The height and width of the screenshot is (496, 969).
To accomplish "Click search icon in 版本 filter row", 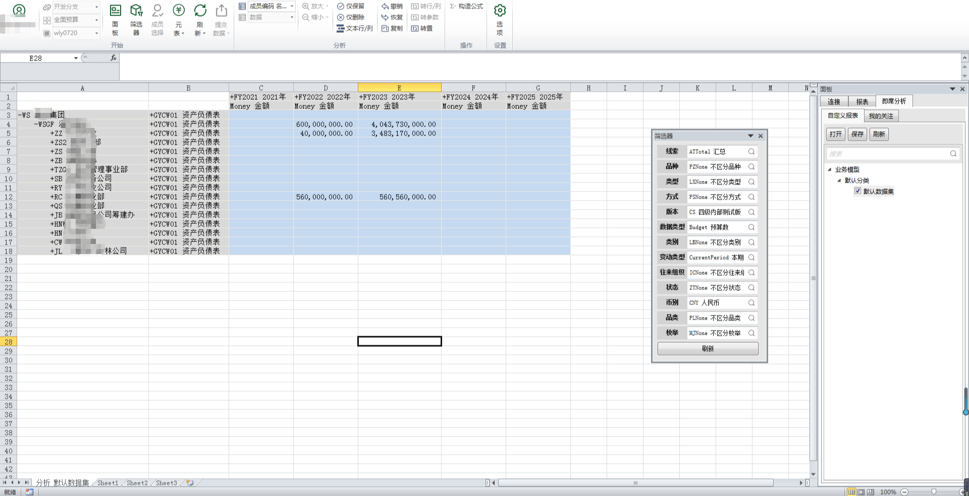I will point(751,212).
